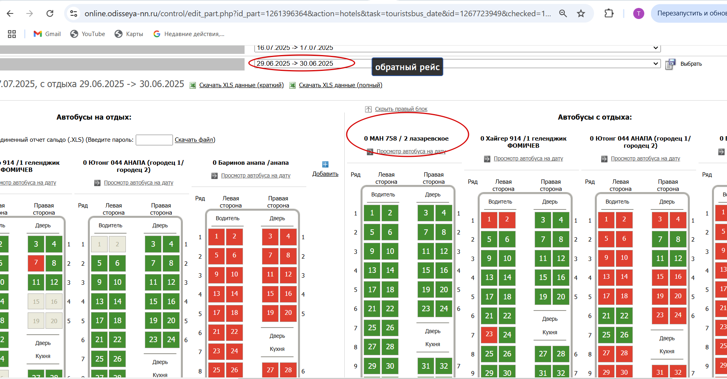Select red seat 7 in left bus

pos(36,263)
